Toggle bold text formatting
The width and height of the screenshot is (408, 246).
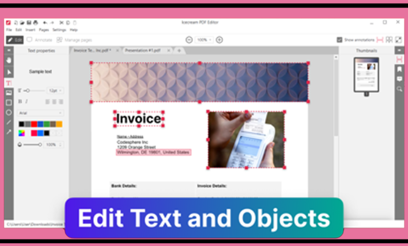(20, 102)
